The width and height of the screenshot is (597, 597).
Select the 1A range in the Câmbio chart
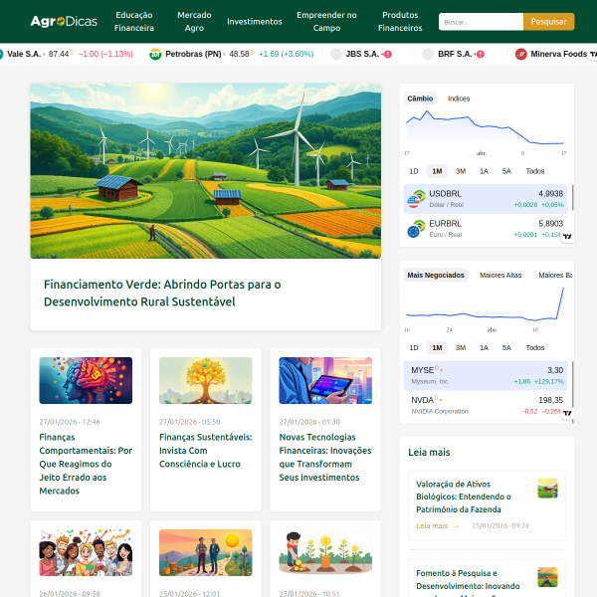pyautogui.click(x=484, y=171)
